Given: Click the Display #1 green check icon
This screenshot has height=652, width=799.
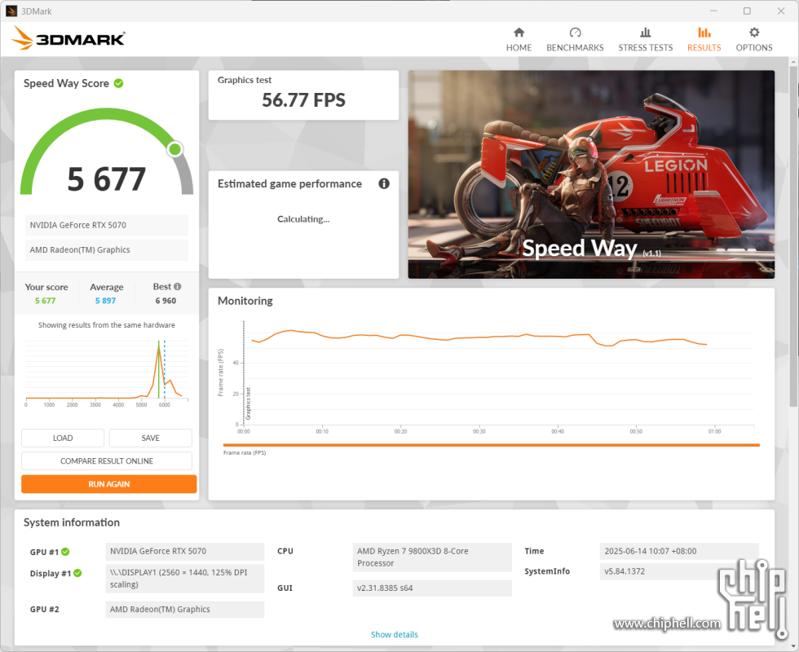Looking at the screenshot, I should pos(77,573).
